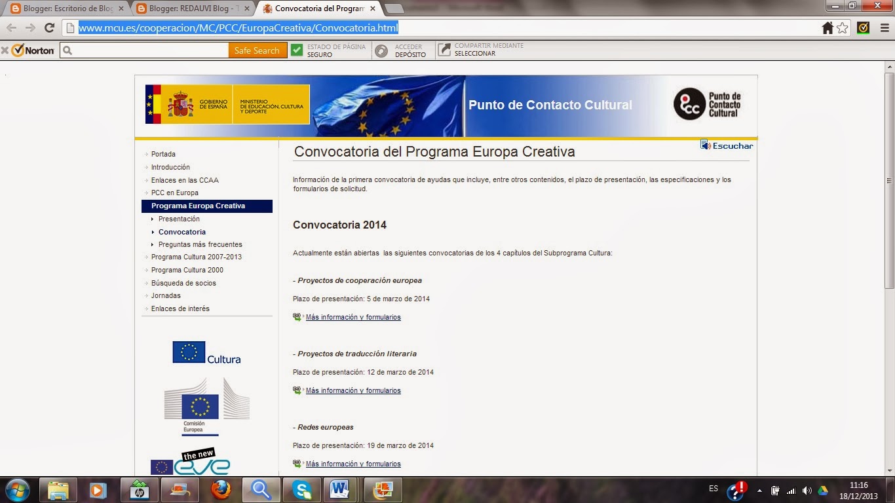Open 'Más información' link under cooperación europea

(x=353, y=317)
